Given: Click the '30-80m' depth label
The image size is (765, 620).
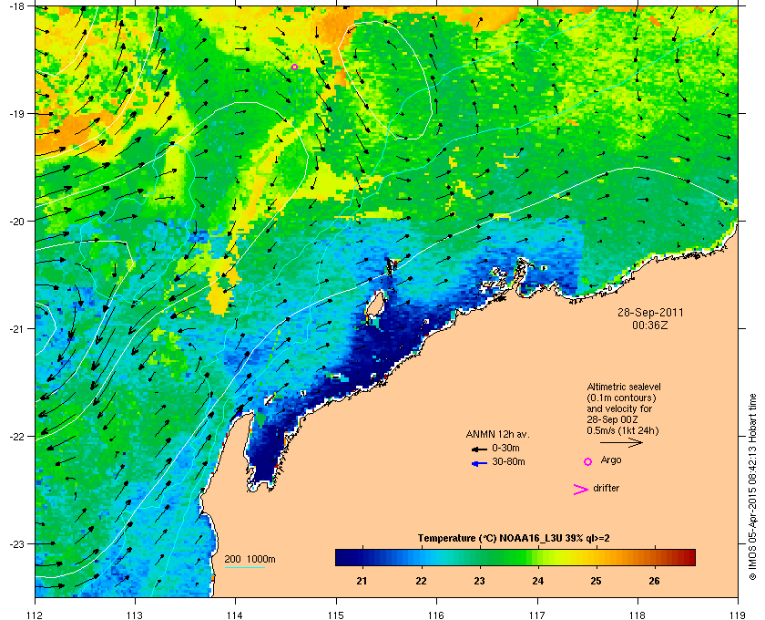Looking at the screenshot, I should pos(508,461).
